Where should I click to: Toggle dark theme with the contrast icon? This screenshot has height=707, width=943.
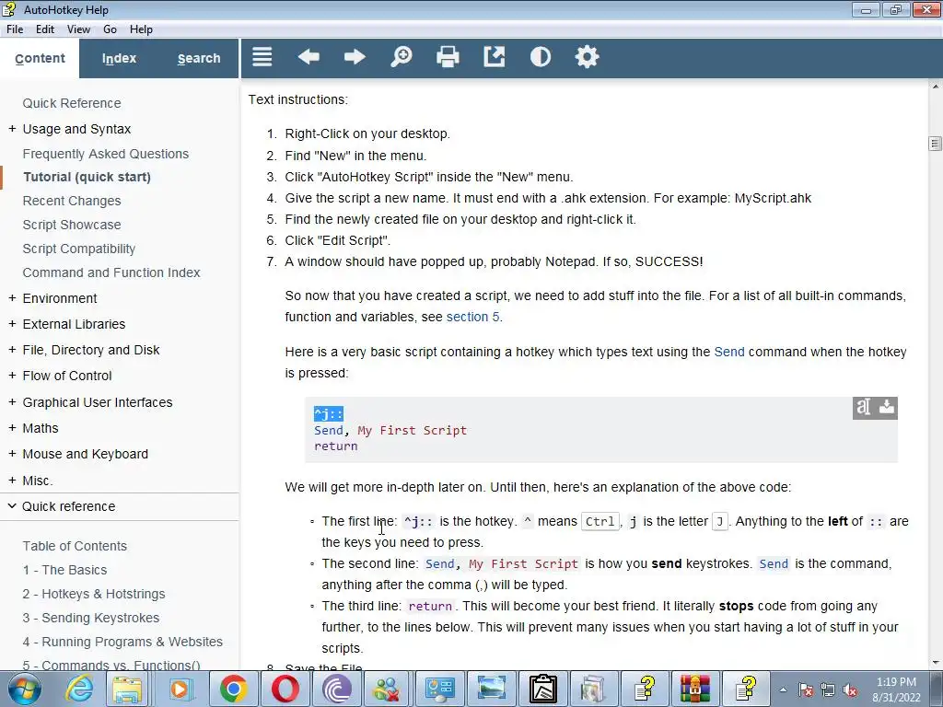(540, 57)
